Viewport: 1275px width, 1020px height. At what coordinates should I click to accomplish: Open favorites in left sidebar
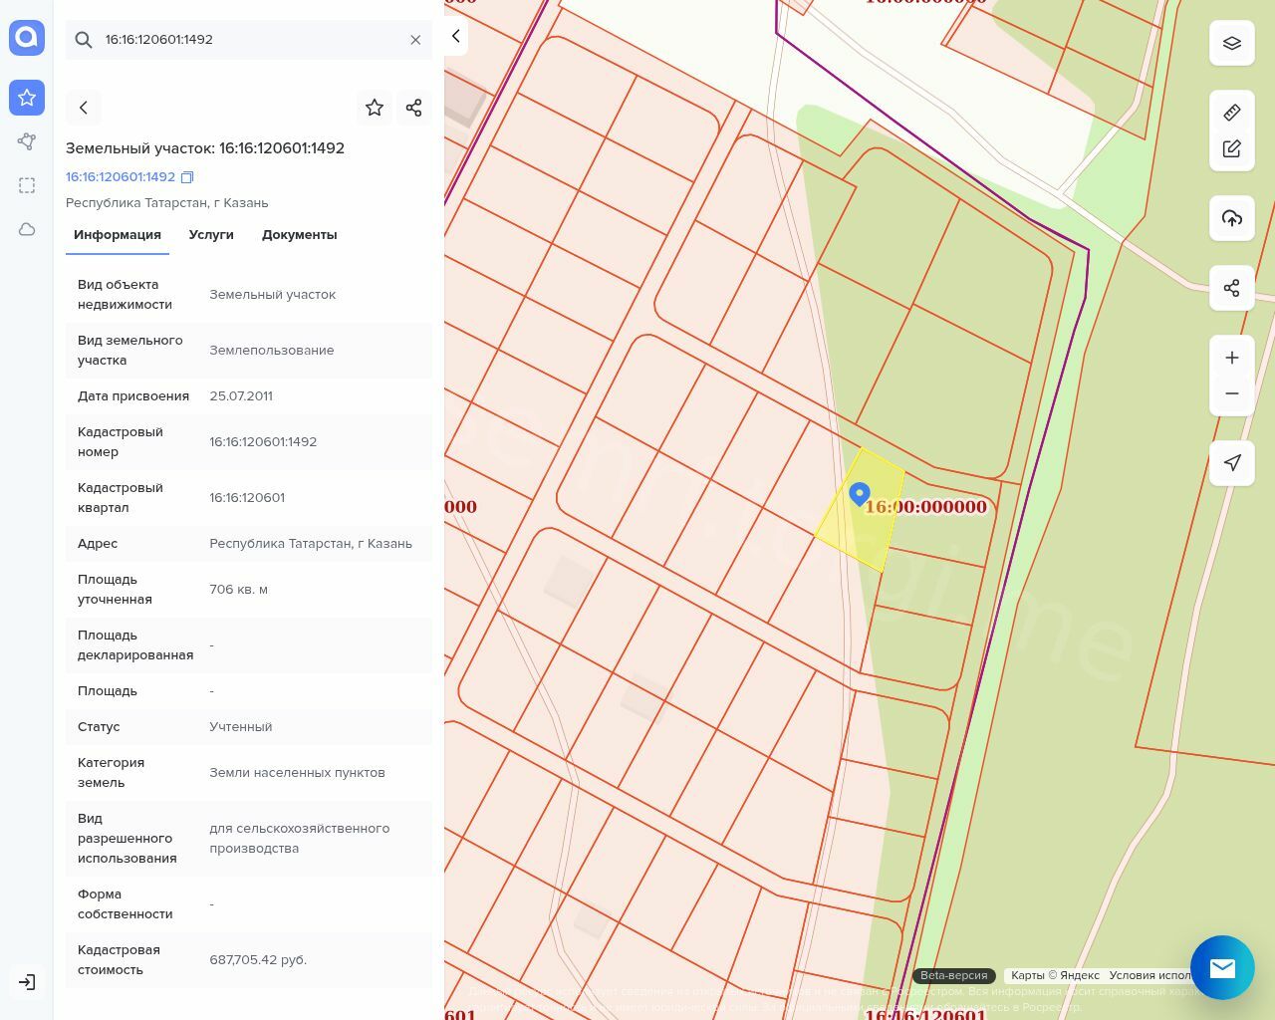point(27,98)
